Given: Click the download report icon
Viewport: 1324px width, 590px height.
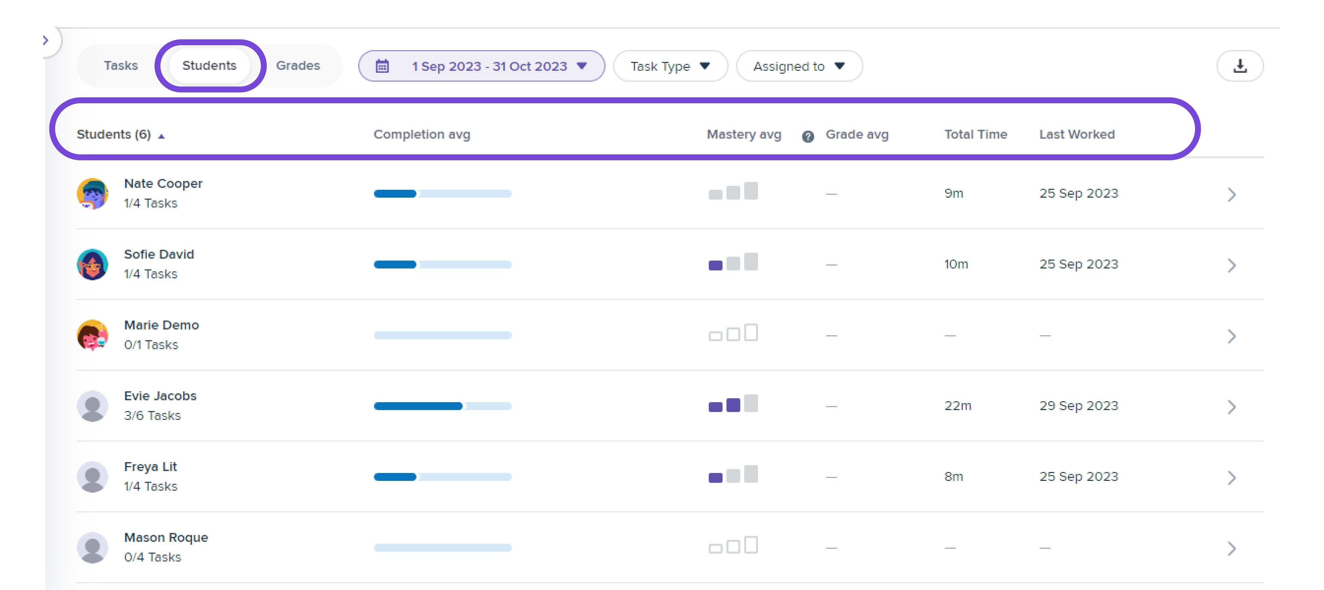Looking at the screenshot, I should pyautogui.click(x=1240, y=66).
